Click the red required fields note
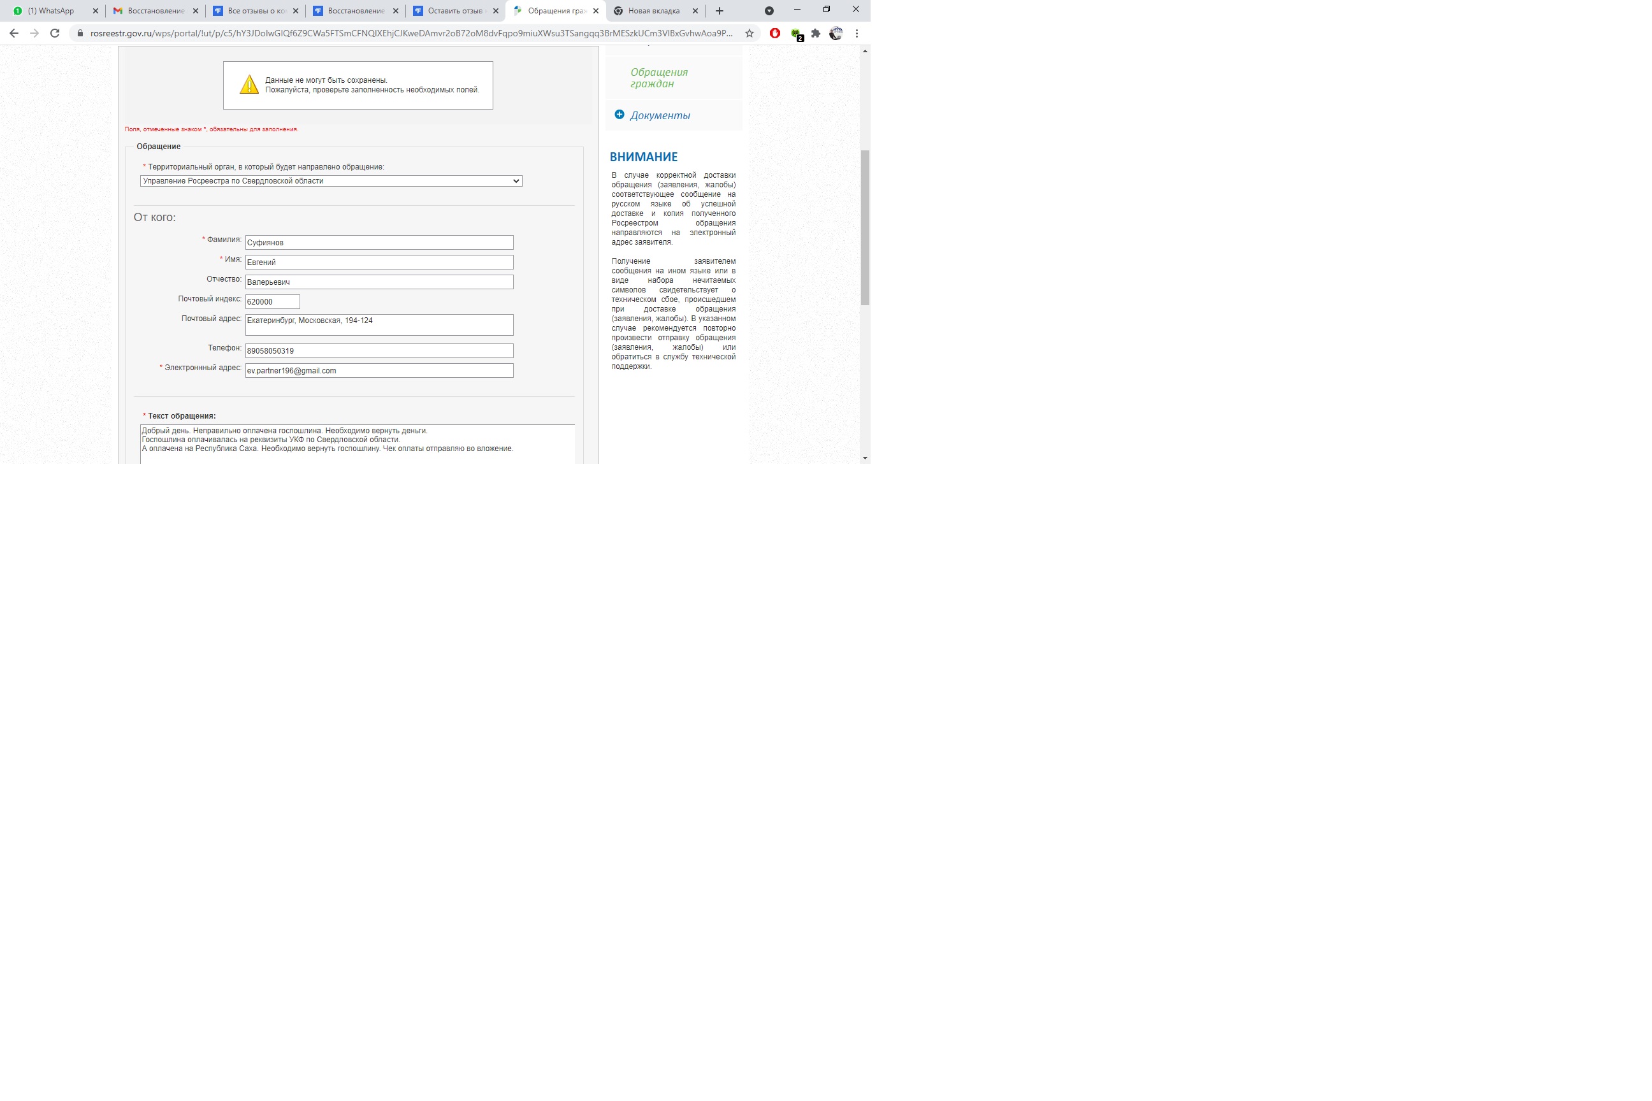Image resolution: width=1652 pixels, height=1101 pixels. tap(212, 129)
